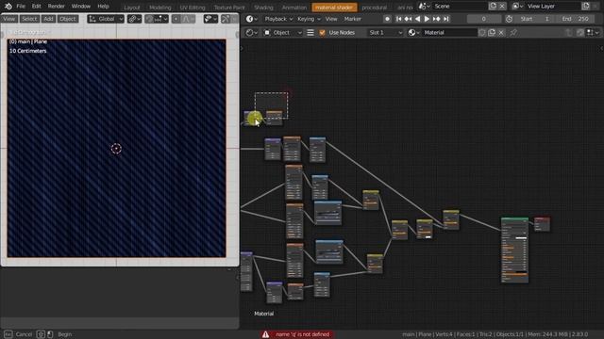Switch to the Modeling workspace tab
604x339 pixels.
click(x=159, y=8)
